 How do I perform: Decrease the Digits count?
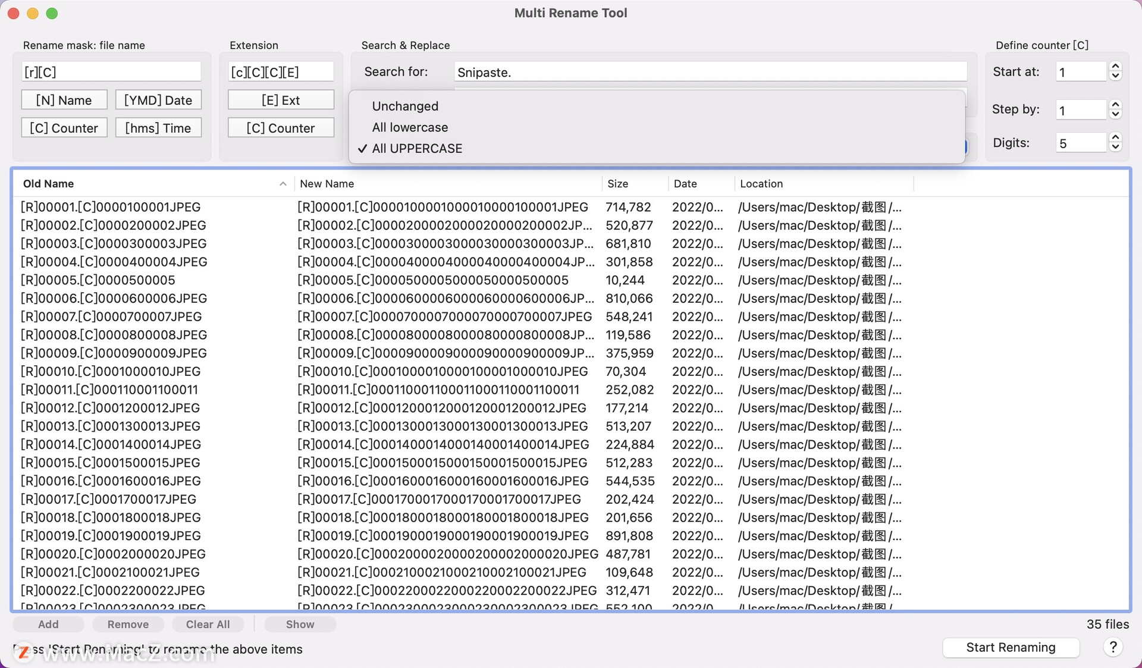tap(1116, 147)
